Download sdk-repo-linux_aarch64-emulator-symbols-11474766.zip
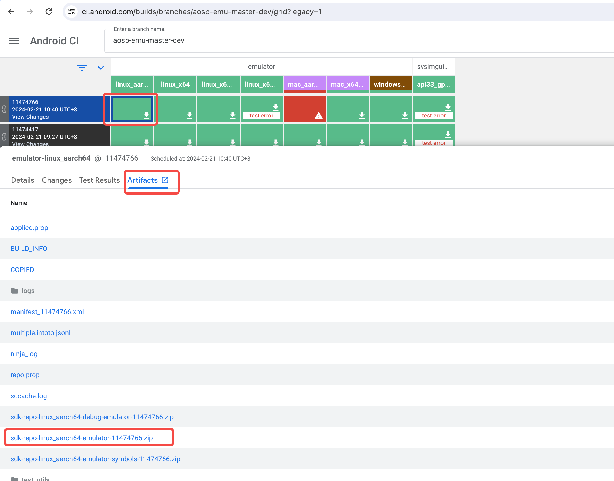This screenshot has width=614, height=481. tap(95, 459)
